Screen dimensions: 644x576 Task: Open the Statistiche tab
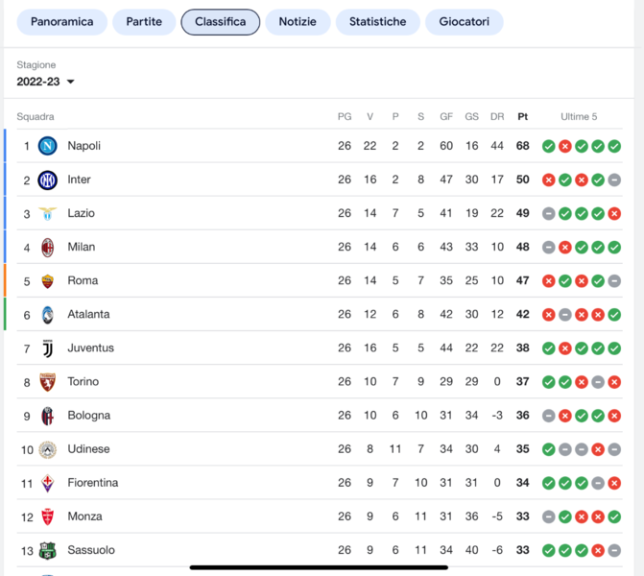(x=377, y=21)
